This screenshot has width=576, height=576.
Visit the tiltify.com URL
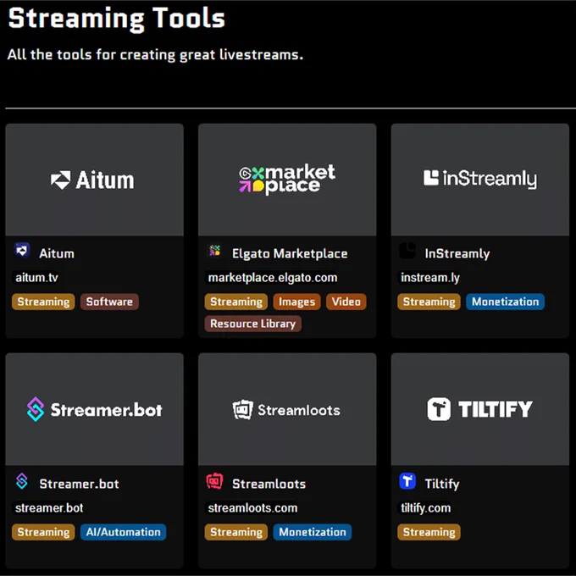(x=426, y=508)
